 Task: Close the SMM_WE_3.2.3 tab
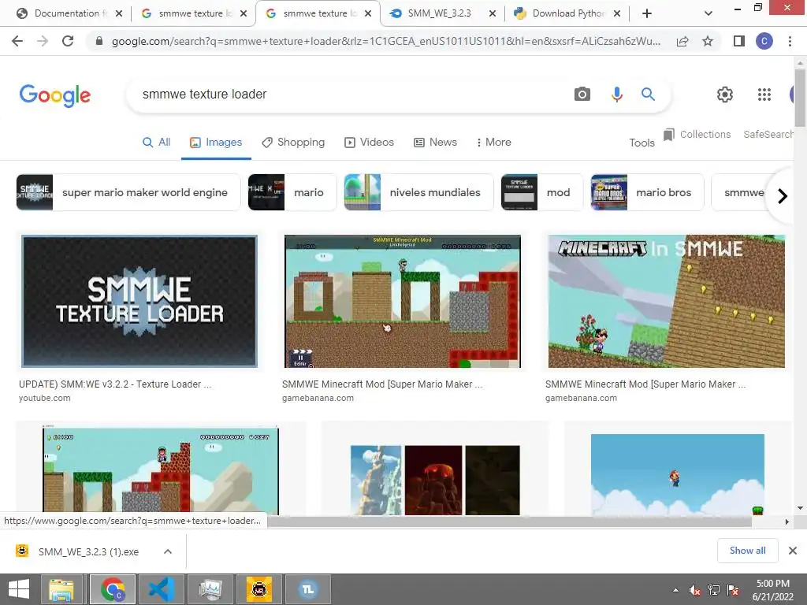coord(493,14)
